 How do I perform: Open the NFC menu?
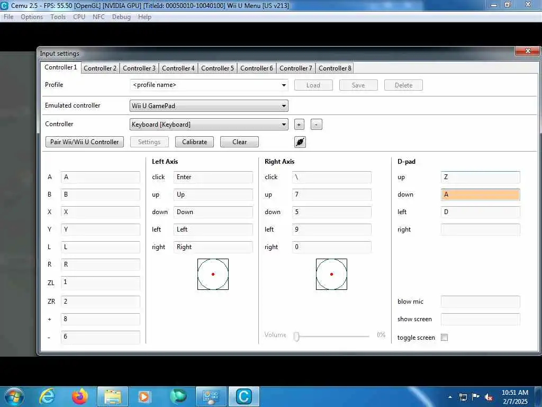tap(98, 17)
